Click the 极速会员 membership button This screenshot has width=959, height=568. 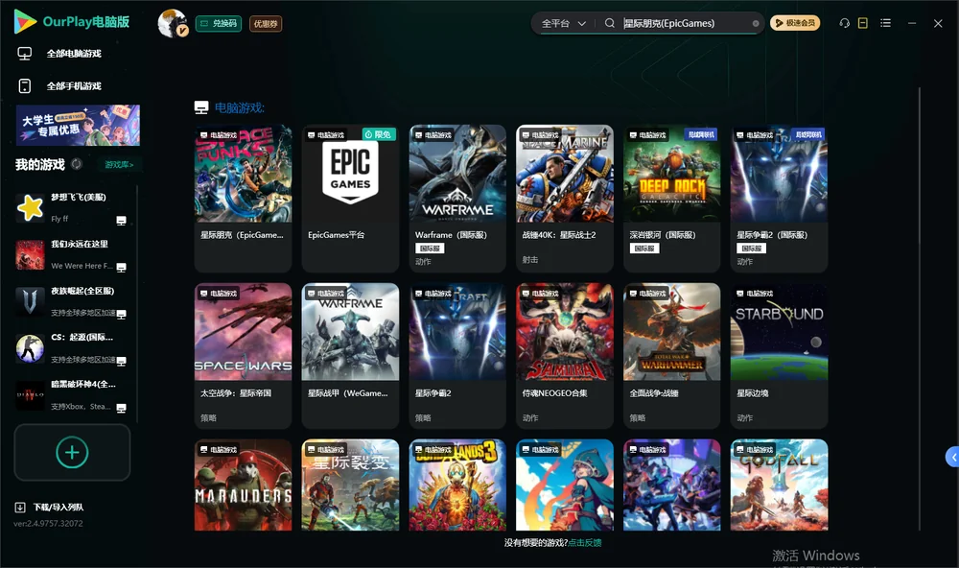tap(794, 23)
